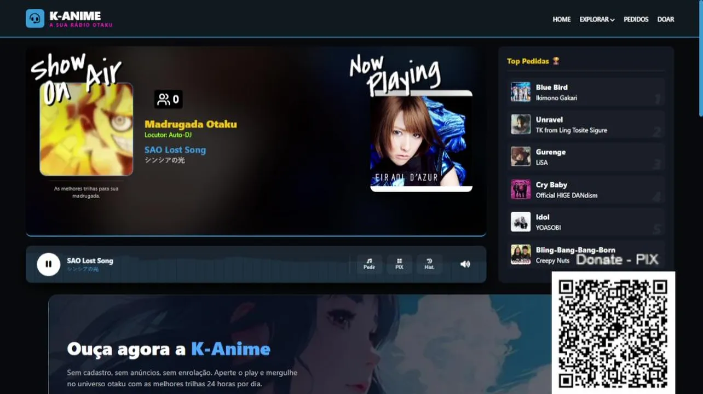The image size is (703, 394).
Task: Select Bling-Bang-Bang-Born in Top Pedidas
Action: (x=586, y=254)
